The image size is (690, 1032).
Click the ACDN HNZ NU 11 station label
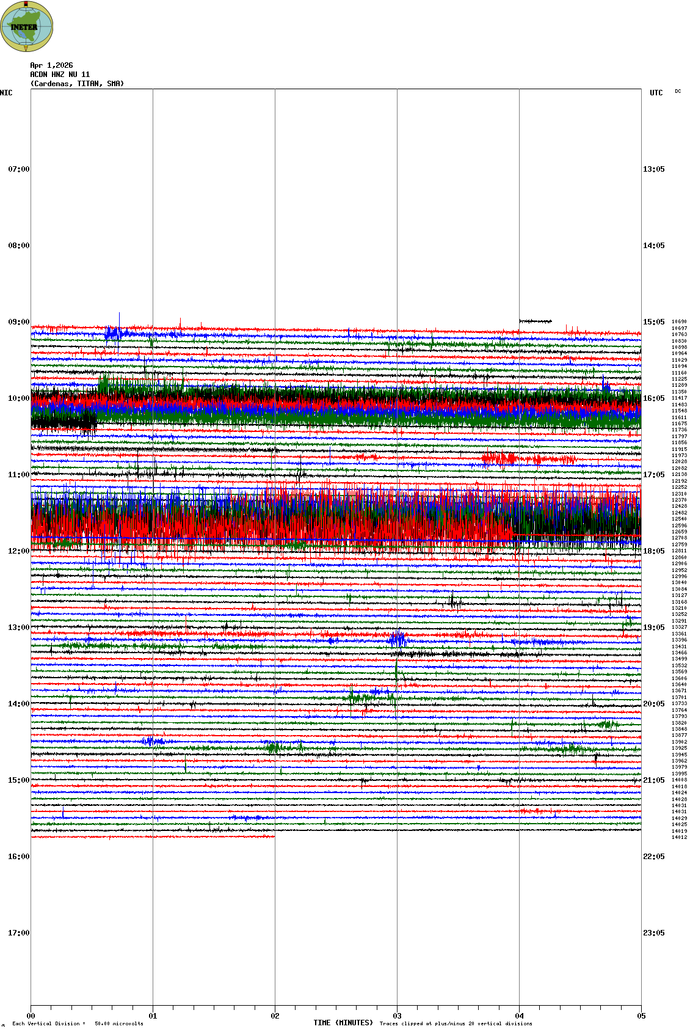click(60, 75)
